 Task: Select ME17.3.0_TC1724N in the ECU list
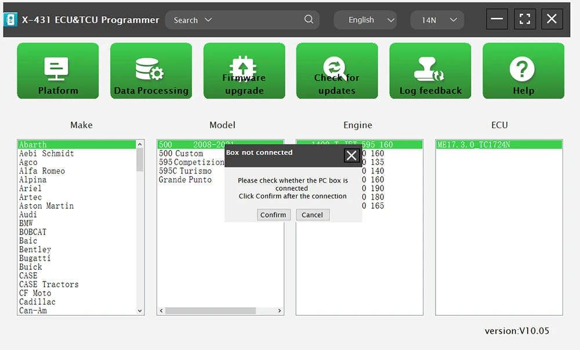pyautogui.click(x=473, y=145)
